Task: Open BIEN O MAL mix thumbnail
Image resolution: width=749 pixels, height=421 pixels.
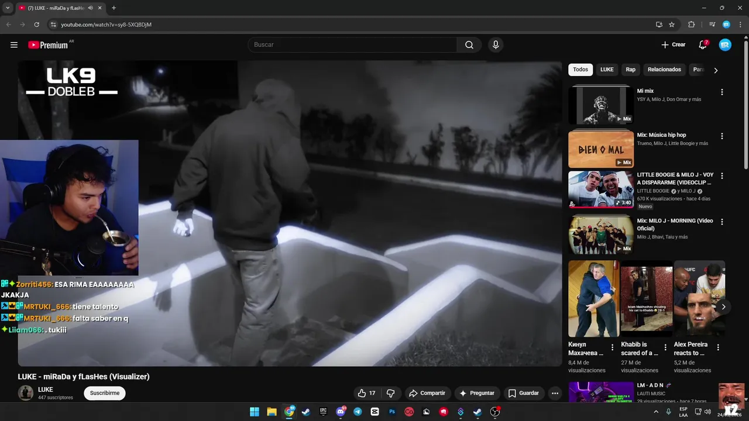Action: 601,149
